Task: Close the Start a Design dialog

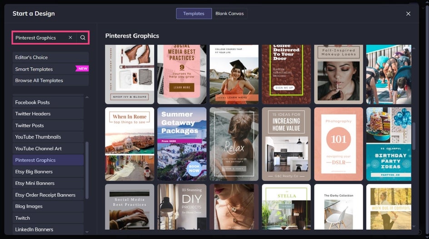Action: pos(408,14)
